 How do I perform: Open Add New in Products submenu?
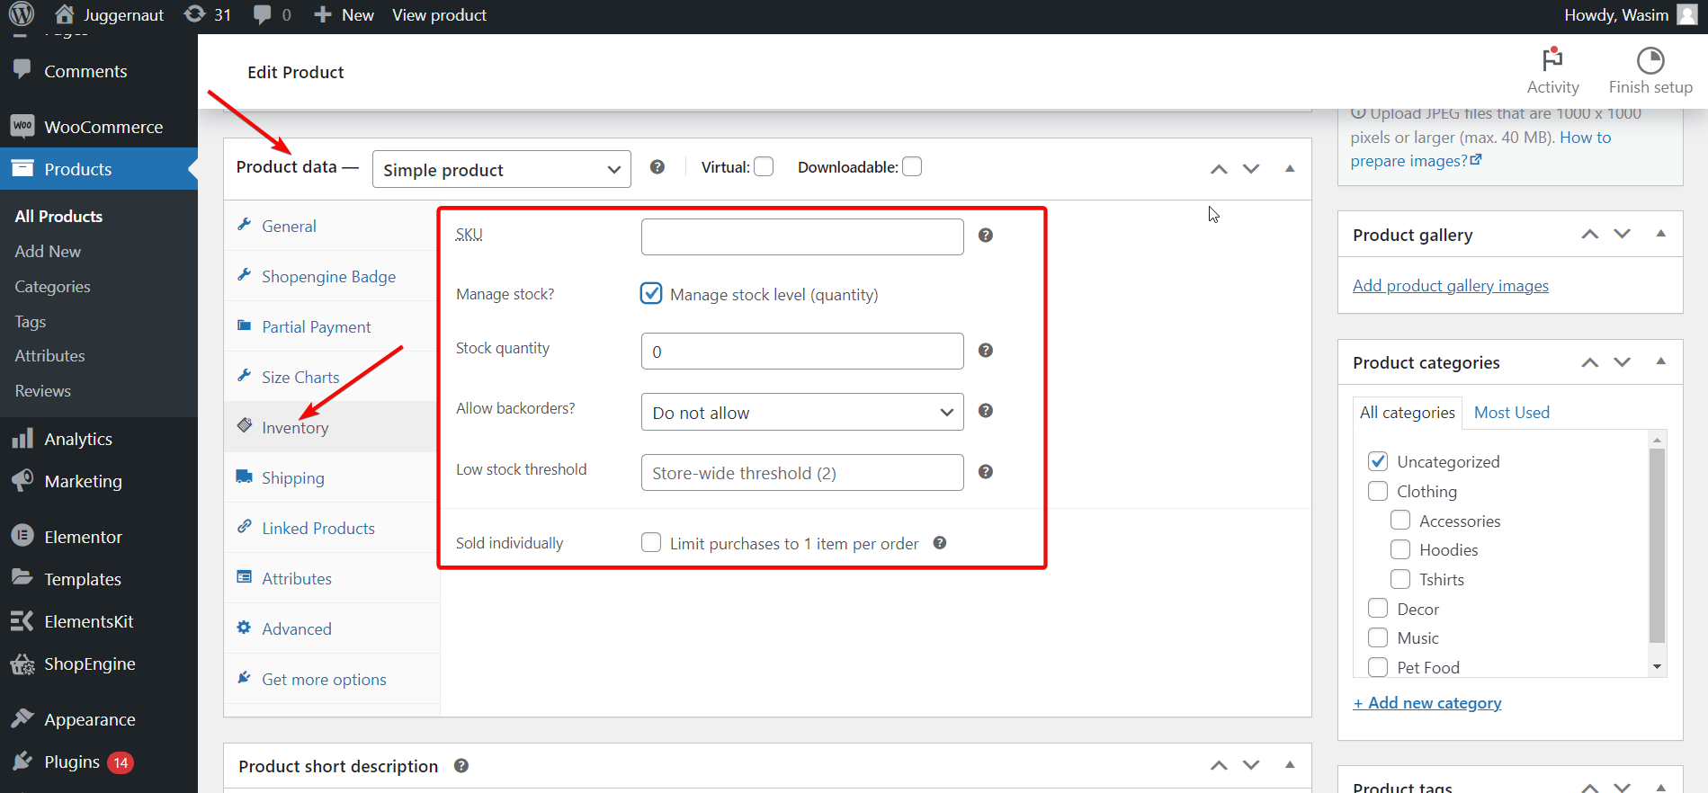tap(48, 251)
